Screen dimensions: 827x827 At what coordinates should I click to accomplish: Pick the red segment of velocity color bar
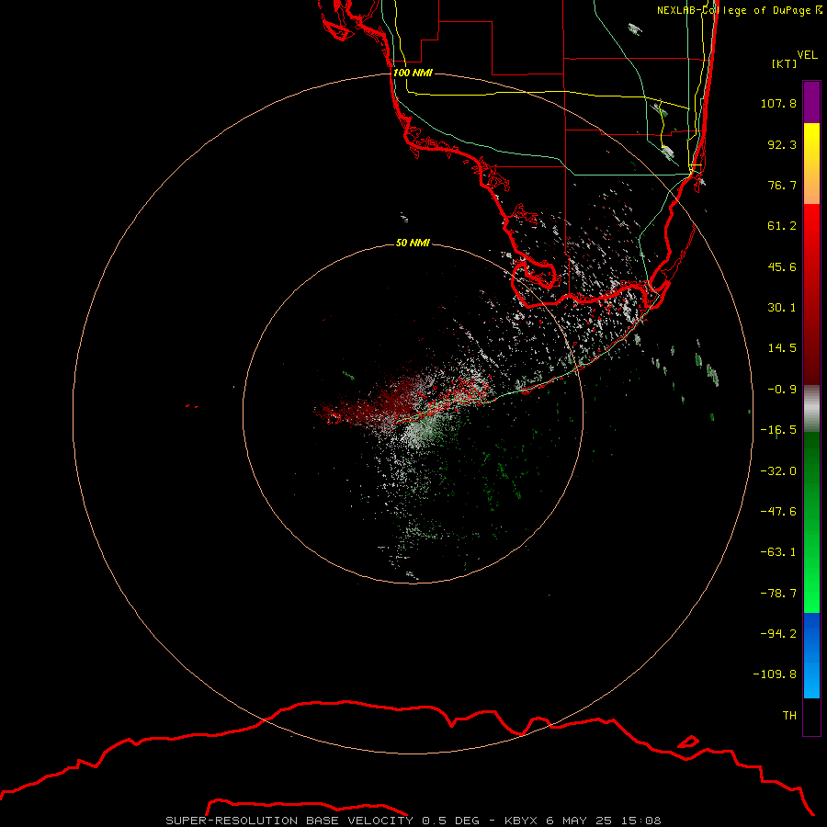(x=811, y=294)
